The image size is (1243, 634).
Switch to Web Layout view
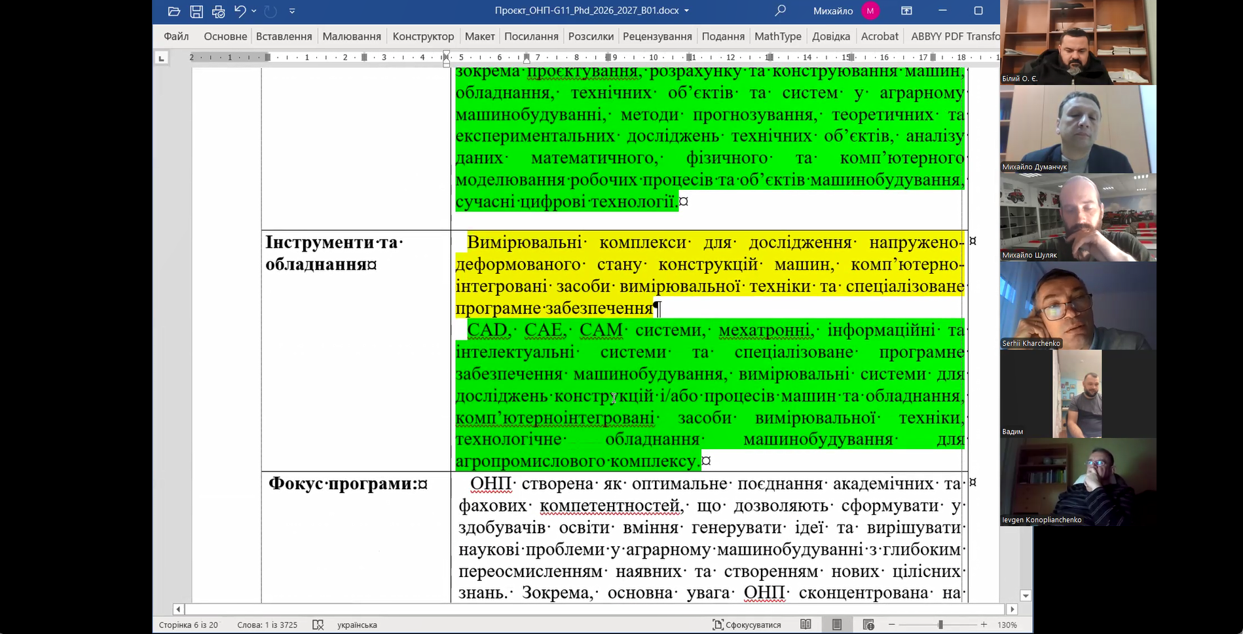point(868,625)
